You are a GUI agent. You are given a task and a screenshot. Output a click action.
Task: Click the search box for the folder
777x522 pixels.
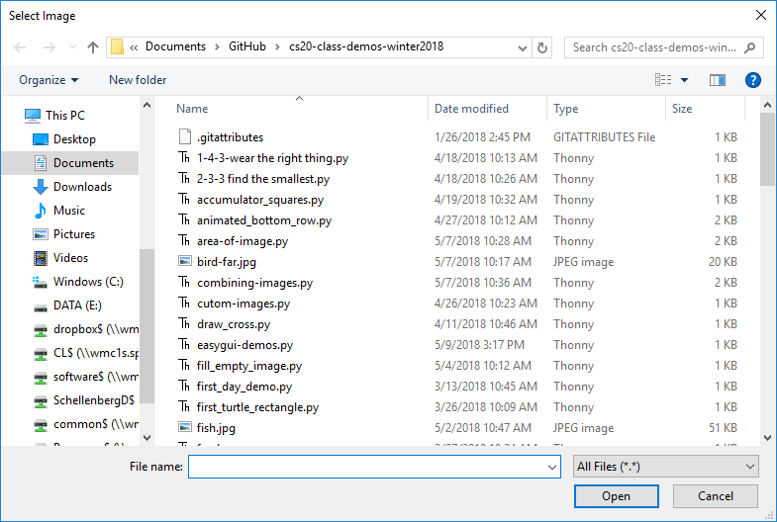coord(657,47)
